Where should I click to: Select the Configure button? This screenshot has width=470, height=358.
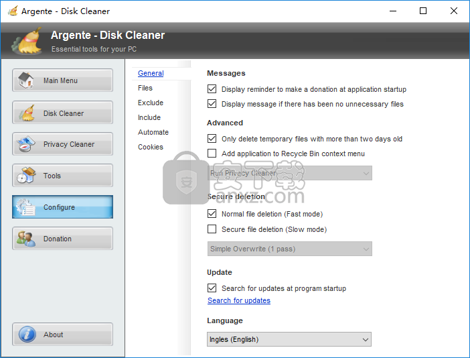coord(63,206)
